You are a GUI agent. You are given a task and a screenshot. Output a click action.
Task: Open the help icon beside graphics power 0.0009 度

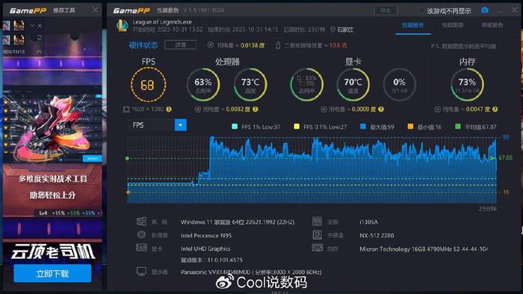point(381,109)
